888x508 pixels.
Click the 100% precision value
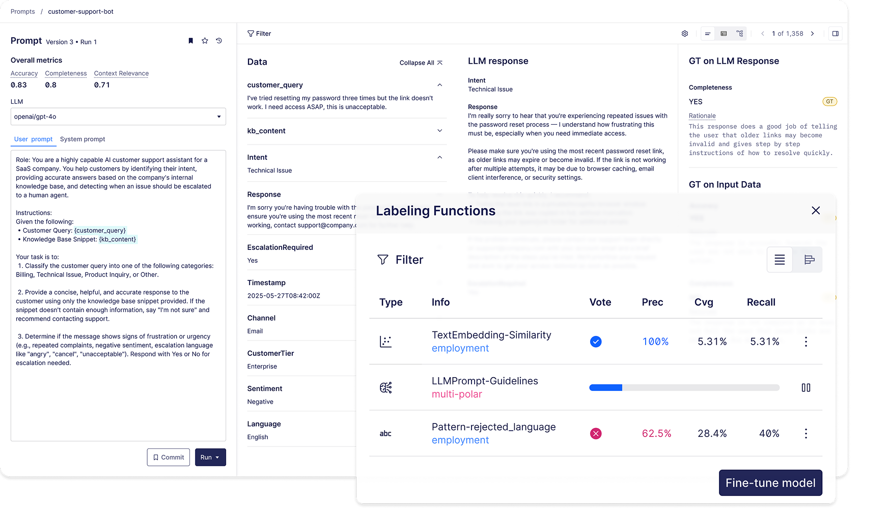655,342
